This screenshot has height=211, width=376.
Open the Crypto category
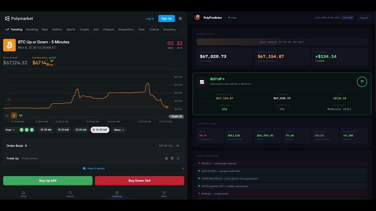click(x=84, y=30)
